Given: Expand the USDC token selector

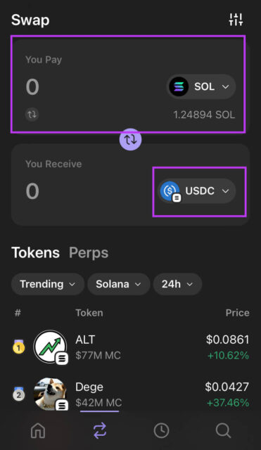Looking at the screenshot, I should coord(197,191).
